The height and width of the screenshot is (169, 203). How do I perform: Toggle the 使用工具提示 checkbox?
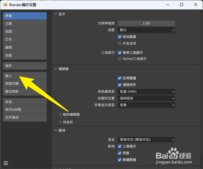pos(120,53)
